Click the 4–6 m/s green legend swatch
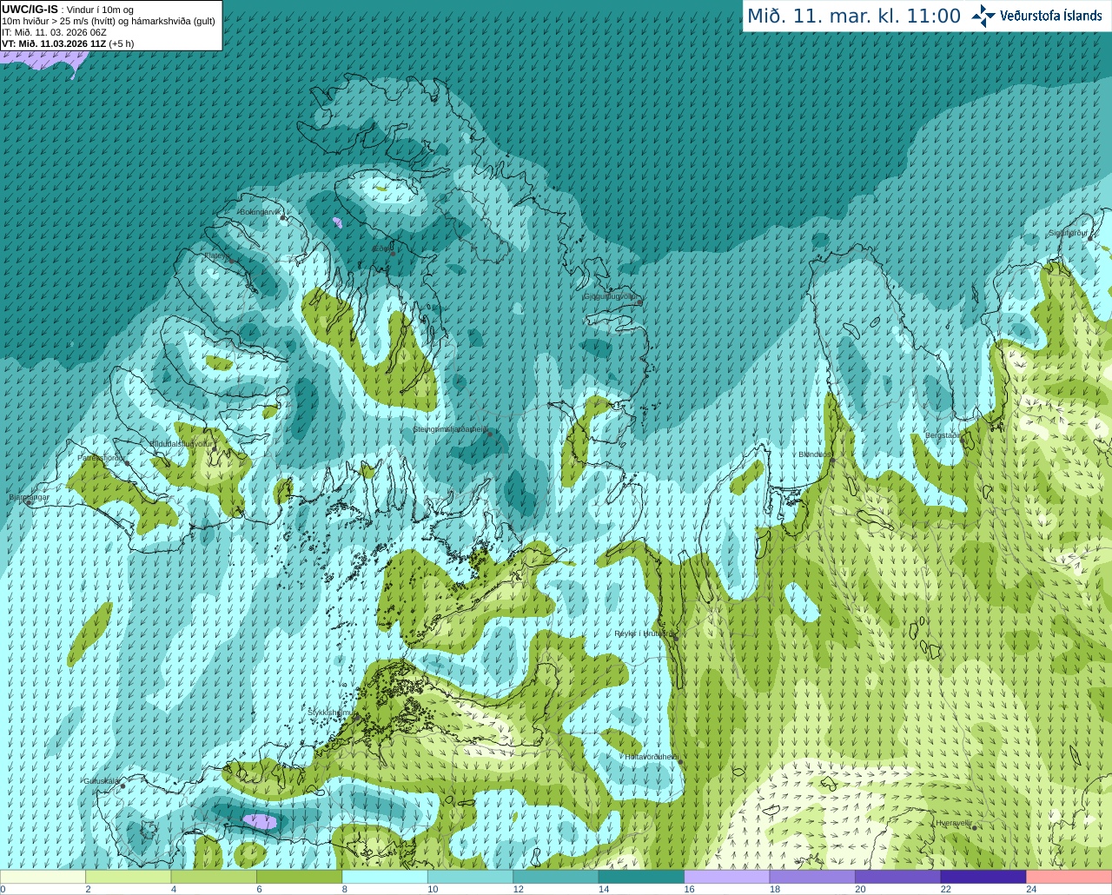 214,877
